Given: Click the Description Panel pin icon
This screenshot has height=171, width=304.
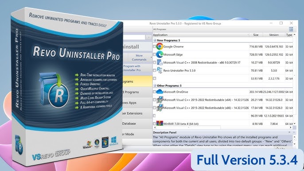Looking at the screenshot, I should tap(289, 132).
